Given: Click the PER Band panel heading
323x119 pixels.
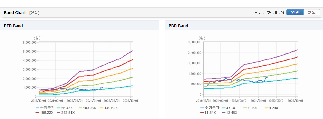Looking at the screenshot, I should tap(14, 26).
